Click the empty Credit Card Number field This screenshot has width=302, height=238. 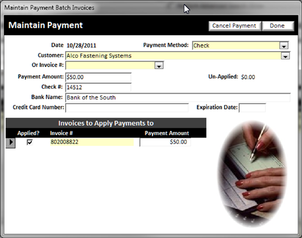pos(127,108)
